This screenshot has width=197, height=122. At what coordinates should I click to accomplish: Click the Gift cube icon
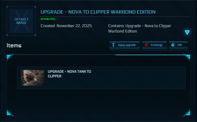click(173, 45)
